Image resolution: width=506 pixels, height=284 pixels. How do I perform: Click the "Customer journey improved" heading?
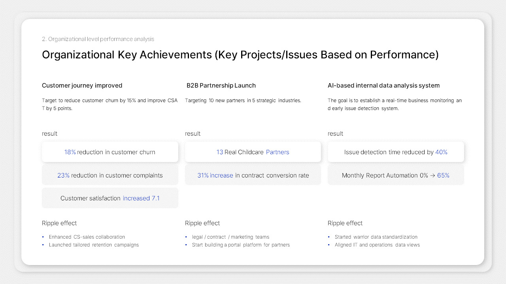[x=82, y=86]
